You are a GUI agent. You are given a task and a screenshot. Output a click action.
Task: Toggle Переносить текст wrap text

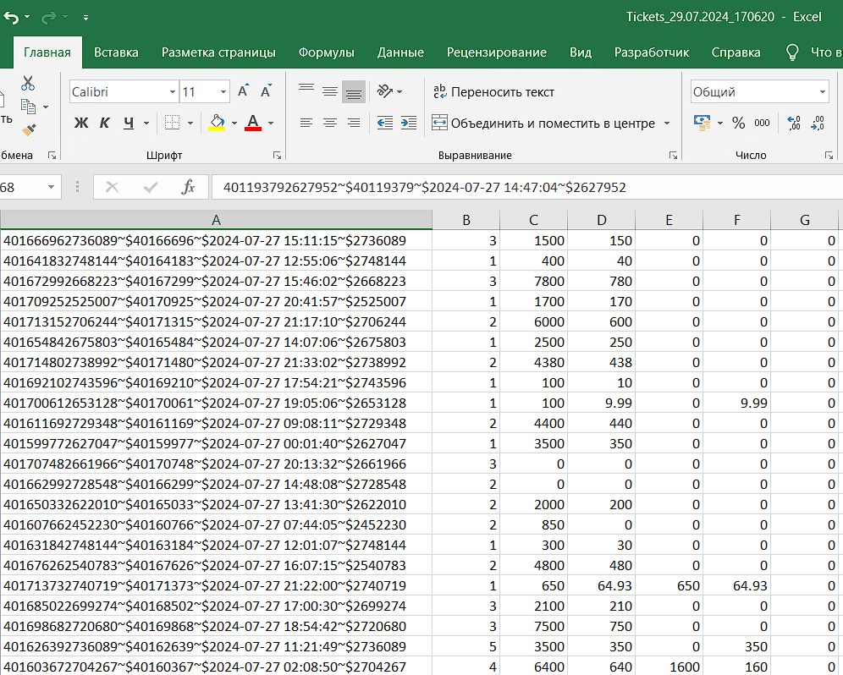click(x=493, y=91)
